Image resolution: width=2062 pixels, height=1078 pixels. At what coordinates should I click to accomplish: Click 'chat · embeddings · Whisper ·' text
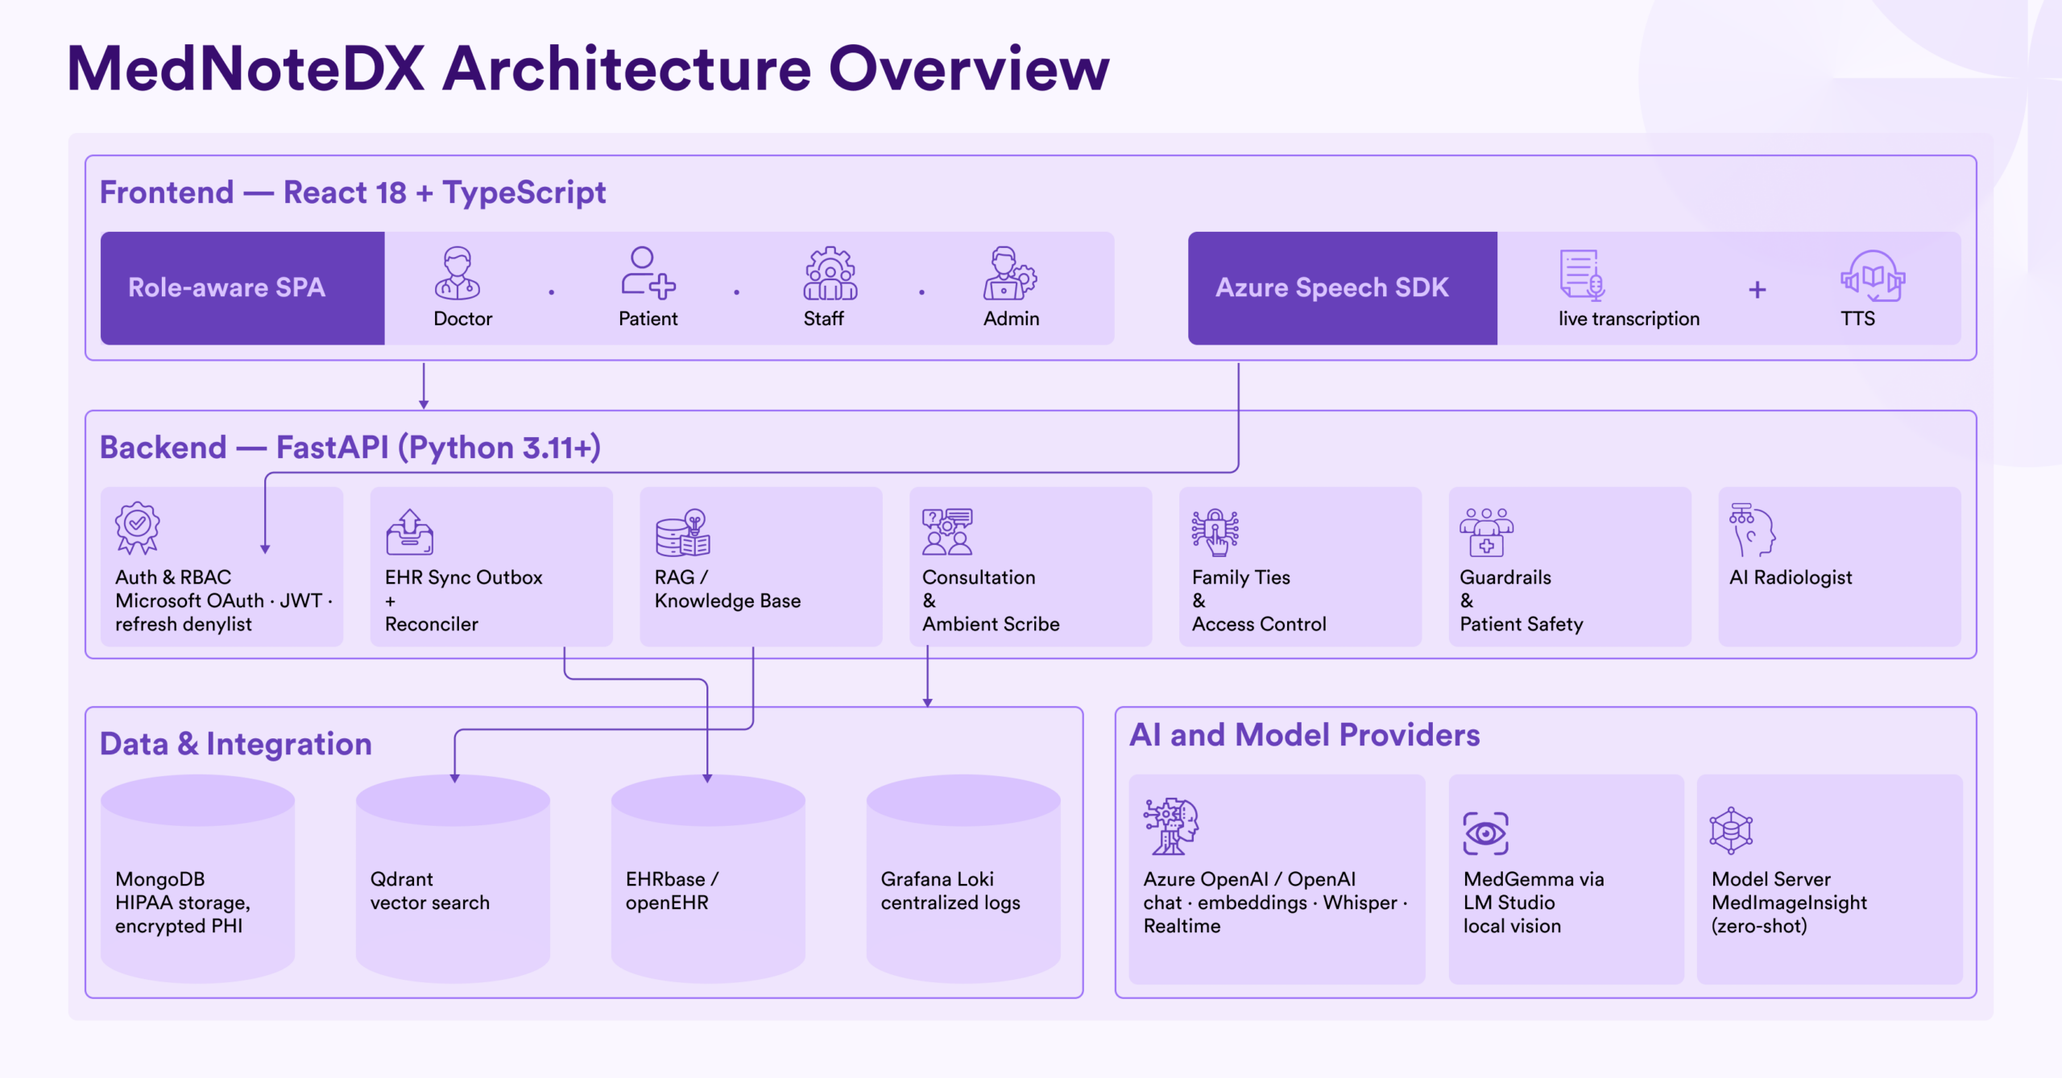tap(1276, 902)
